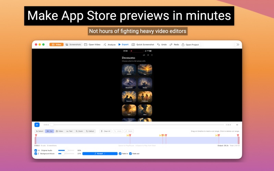Click the playback scrubber handle
274x171 pixels.
pyautogui.click(x=52, y=125)
